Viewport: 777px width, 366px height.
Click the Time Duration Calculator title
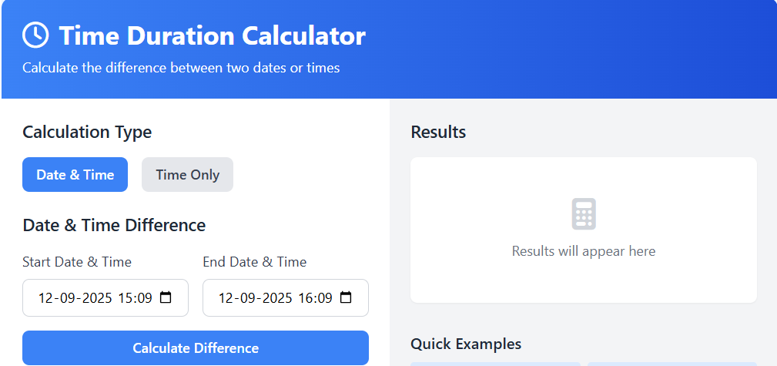tap(212, 35)
